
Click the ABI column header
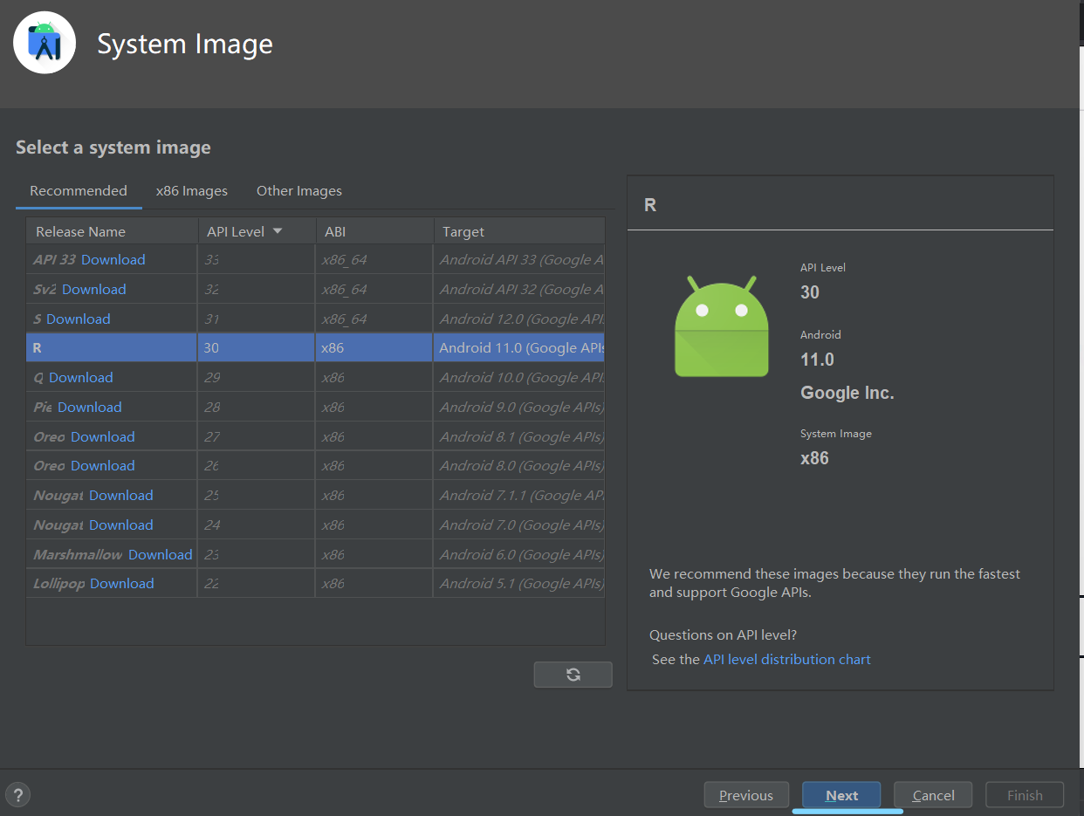click(374, 231)
